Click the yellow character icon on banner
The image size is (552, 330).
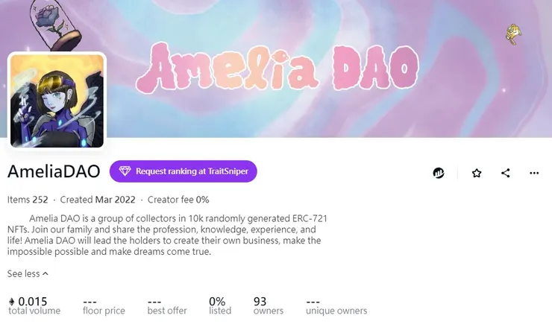tap(514, 34)
